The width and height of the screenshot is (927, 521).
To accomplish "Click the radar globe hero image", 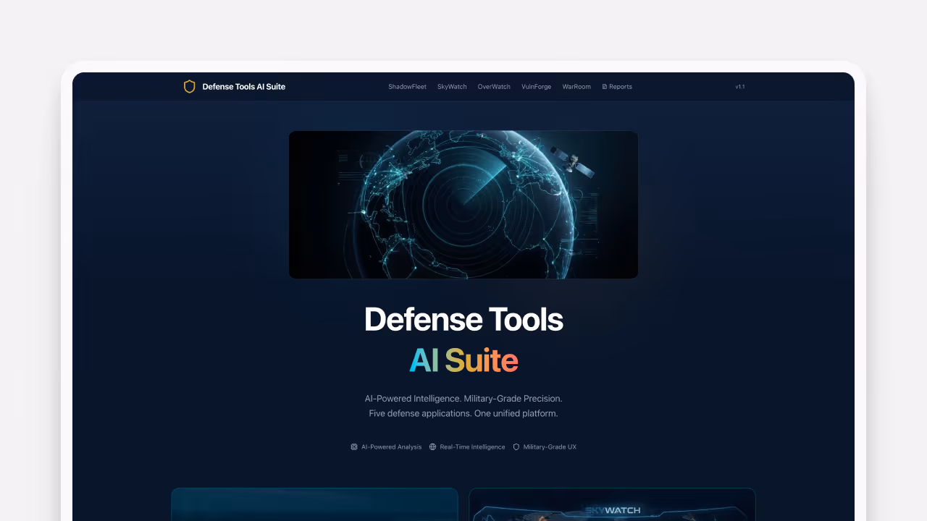I will pos(463,204).
